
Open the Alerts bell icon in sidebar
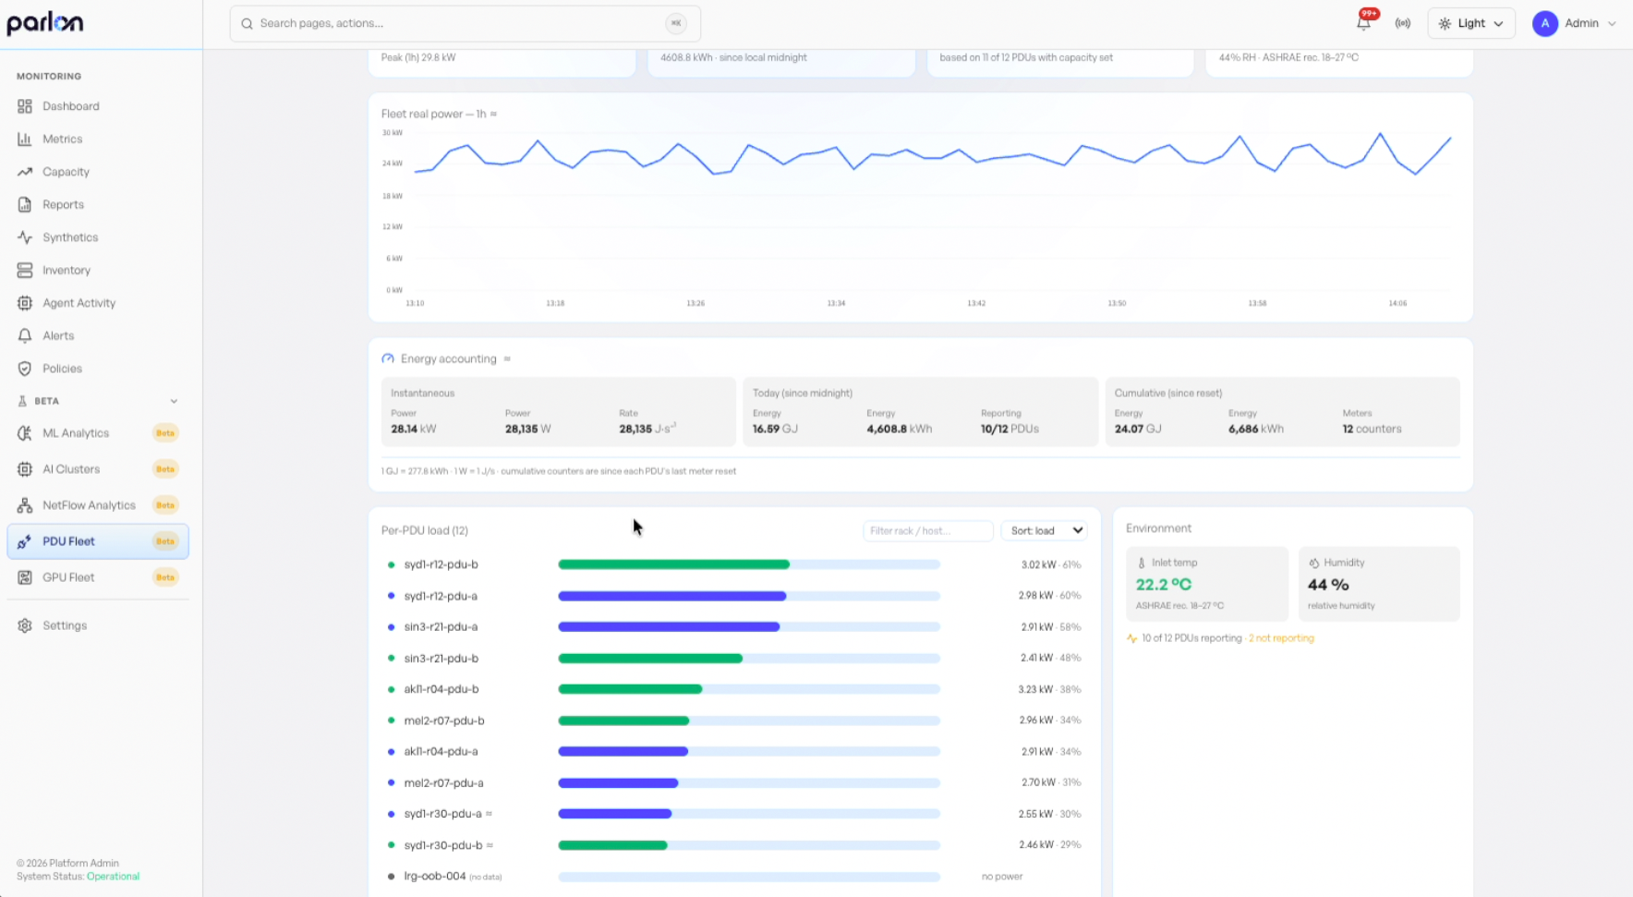pyautogui.click(x=25, y=335)
